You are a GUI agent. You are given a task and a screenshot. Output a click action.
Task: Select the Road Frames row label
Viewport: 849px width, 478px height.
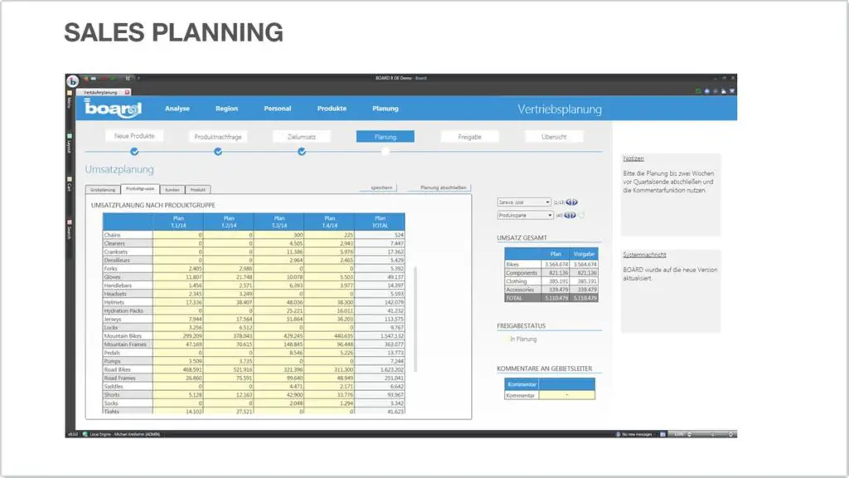(x=128, y=378)
